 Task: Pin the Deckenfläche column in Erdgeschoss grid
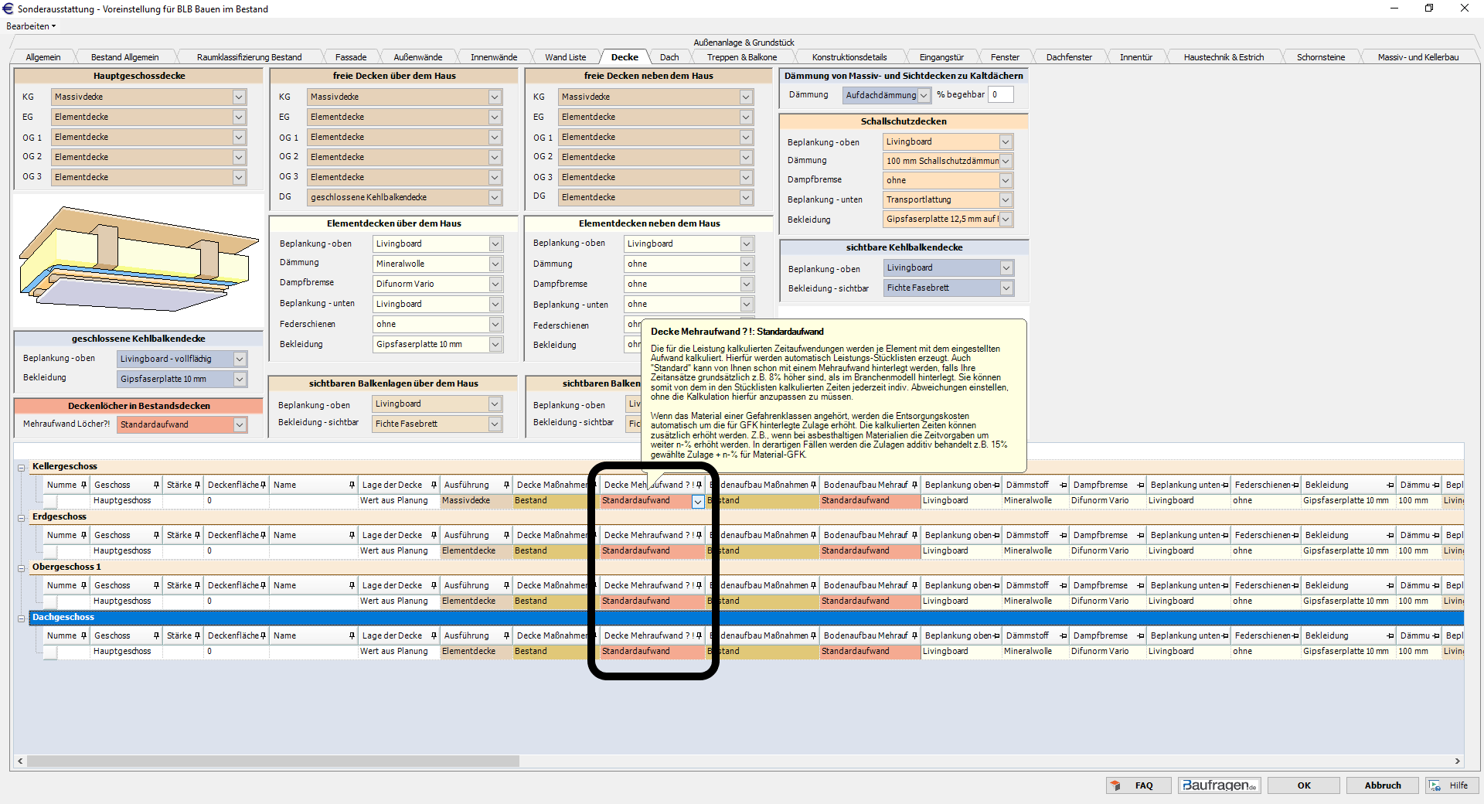coord(263,536)
